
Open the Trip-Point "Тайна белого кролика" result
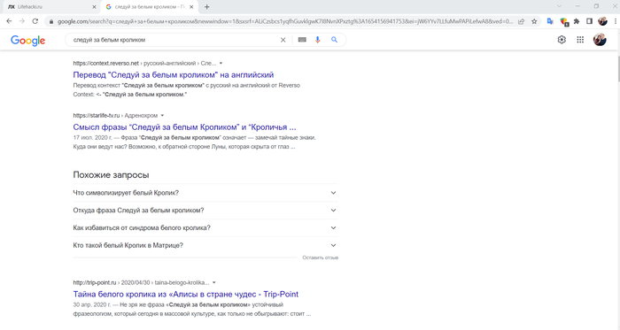(185, 294)
